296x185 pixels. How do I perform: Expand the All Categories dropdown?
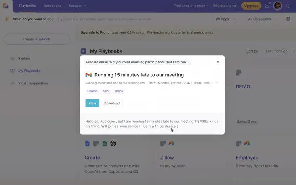[x=262, y=19]
